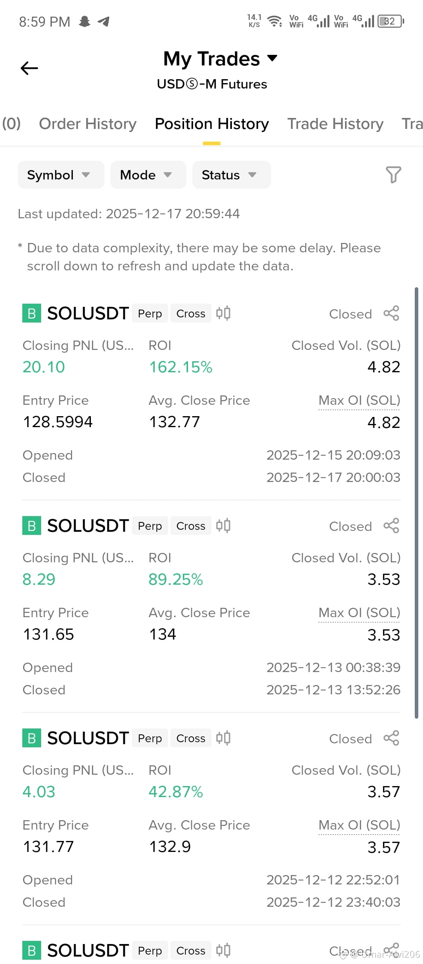Share the 20.10 PNL SOLUSDT position
The height and width of the screenshot is (964, 423).
coord(391,313)
